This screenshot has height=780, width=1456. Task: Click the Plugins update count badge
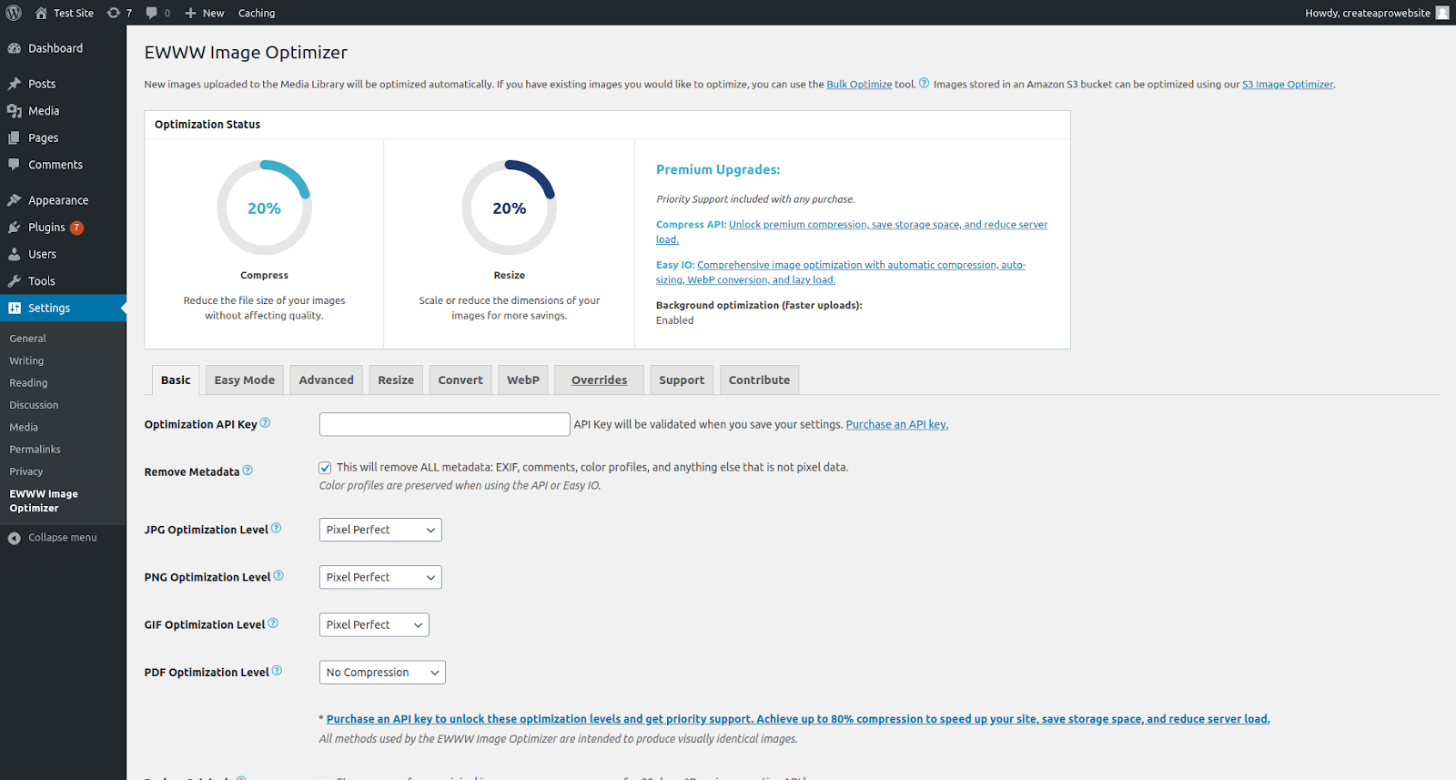(x=77, y=228)
